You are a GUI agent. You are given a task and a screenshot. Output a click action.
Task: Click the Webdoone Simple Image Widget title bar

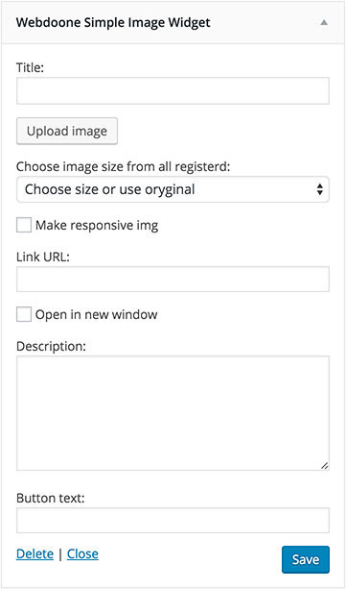click(x=173, y=22)
